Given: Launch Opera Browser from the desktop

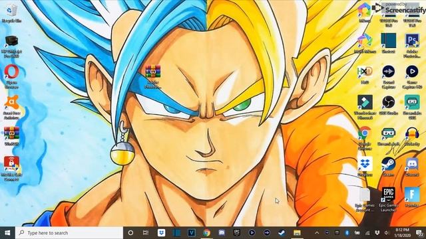Looking at the screenshot, I should (x=11, y=76).
